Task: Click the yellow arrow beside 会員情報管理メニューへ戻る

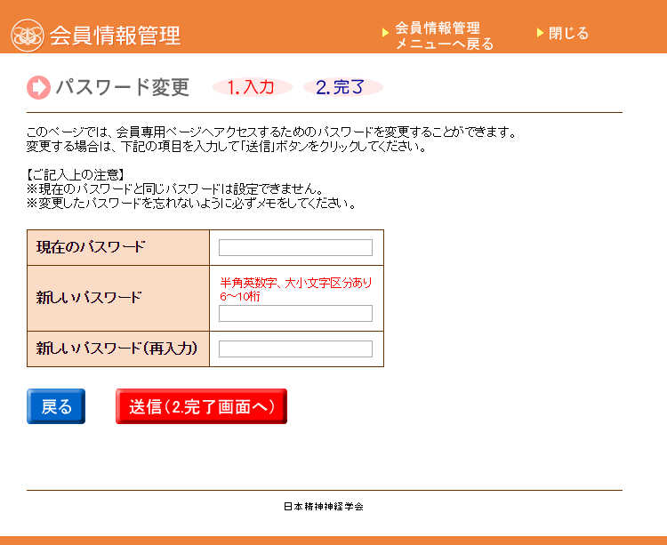Action: click(x=385, y=33)
